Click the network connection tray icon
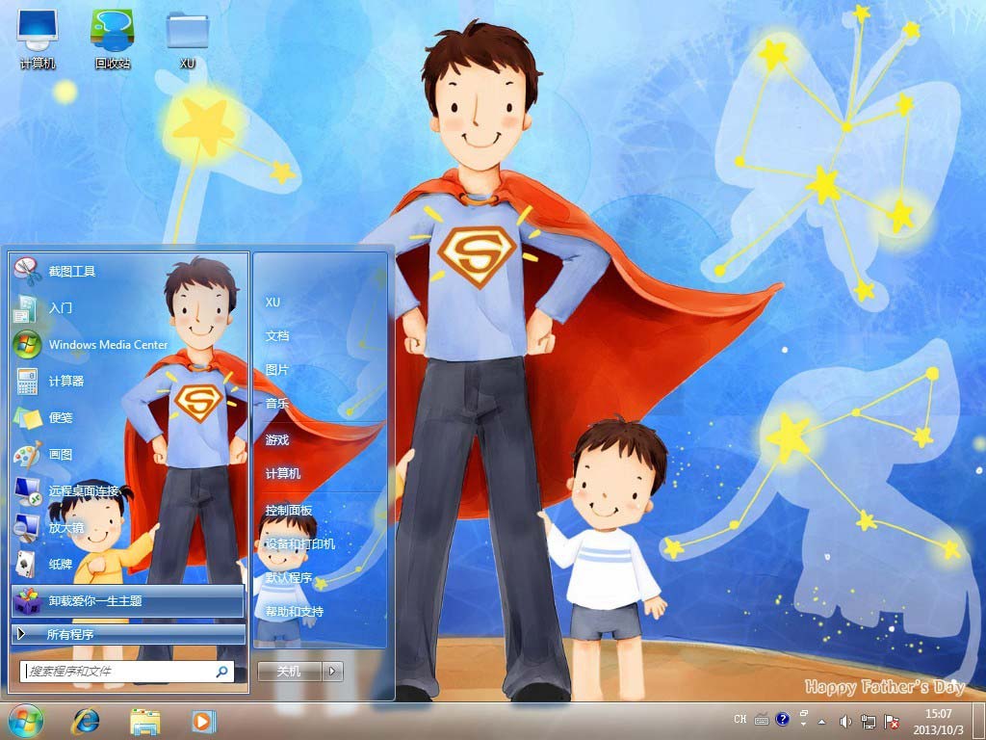 (869, 722)
